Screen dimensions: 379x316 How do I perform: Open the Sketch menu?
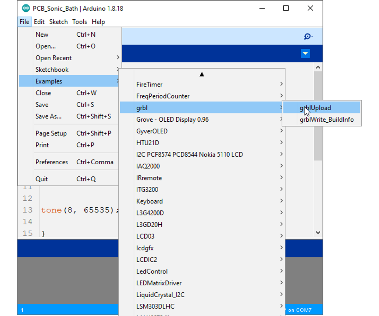pyautogui.click(x=58, y=22)
